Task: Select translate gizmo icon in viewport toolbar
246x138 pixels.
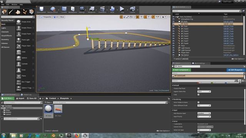Action: (x=121, y=17)
